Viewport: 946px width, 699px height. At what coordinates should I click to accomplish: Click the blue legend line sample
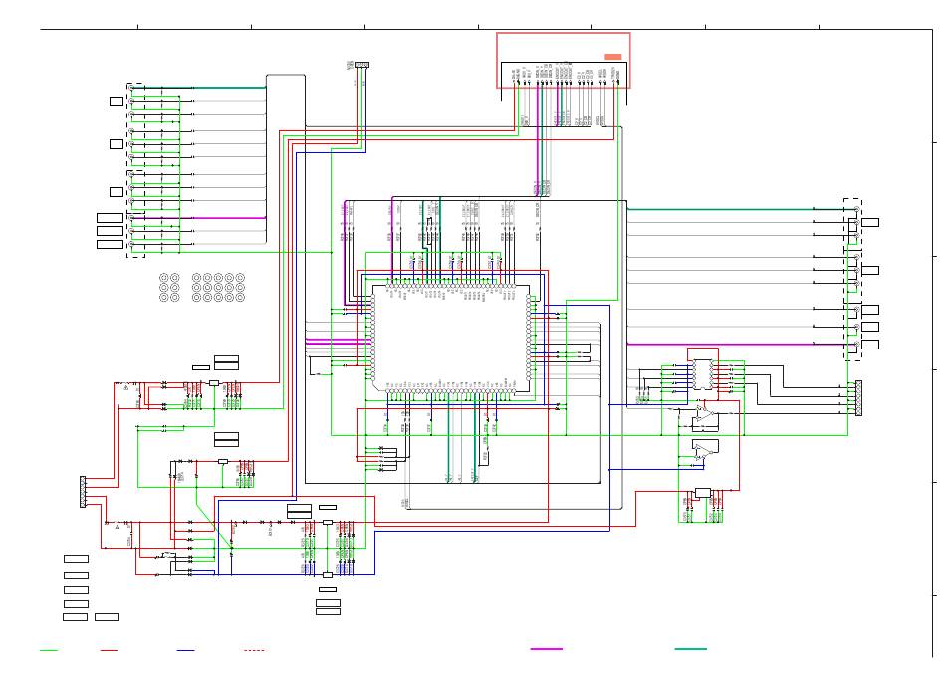pos(186,651)
